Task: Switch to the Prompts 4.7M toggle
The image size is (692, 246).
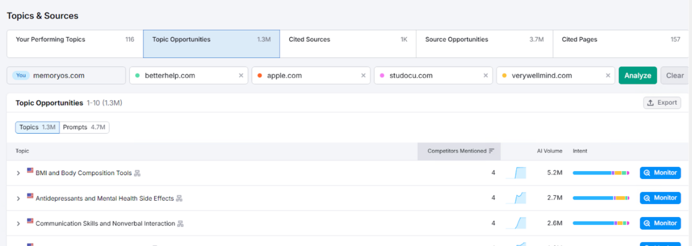Action: click(x=84, y=127)
